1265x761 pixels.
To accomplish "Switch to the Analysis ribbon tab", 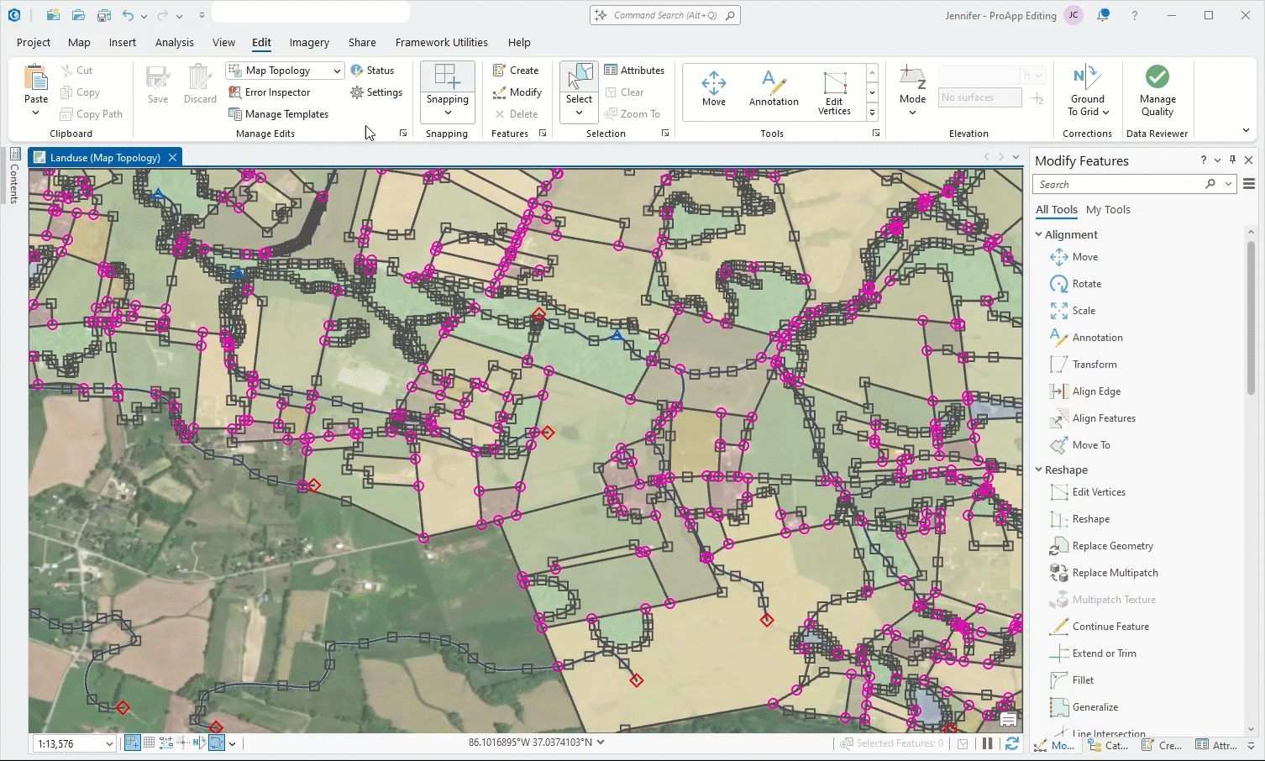I will pos(175,43).
